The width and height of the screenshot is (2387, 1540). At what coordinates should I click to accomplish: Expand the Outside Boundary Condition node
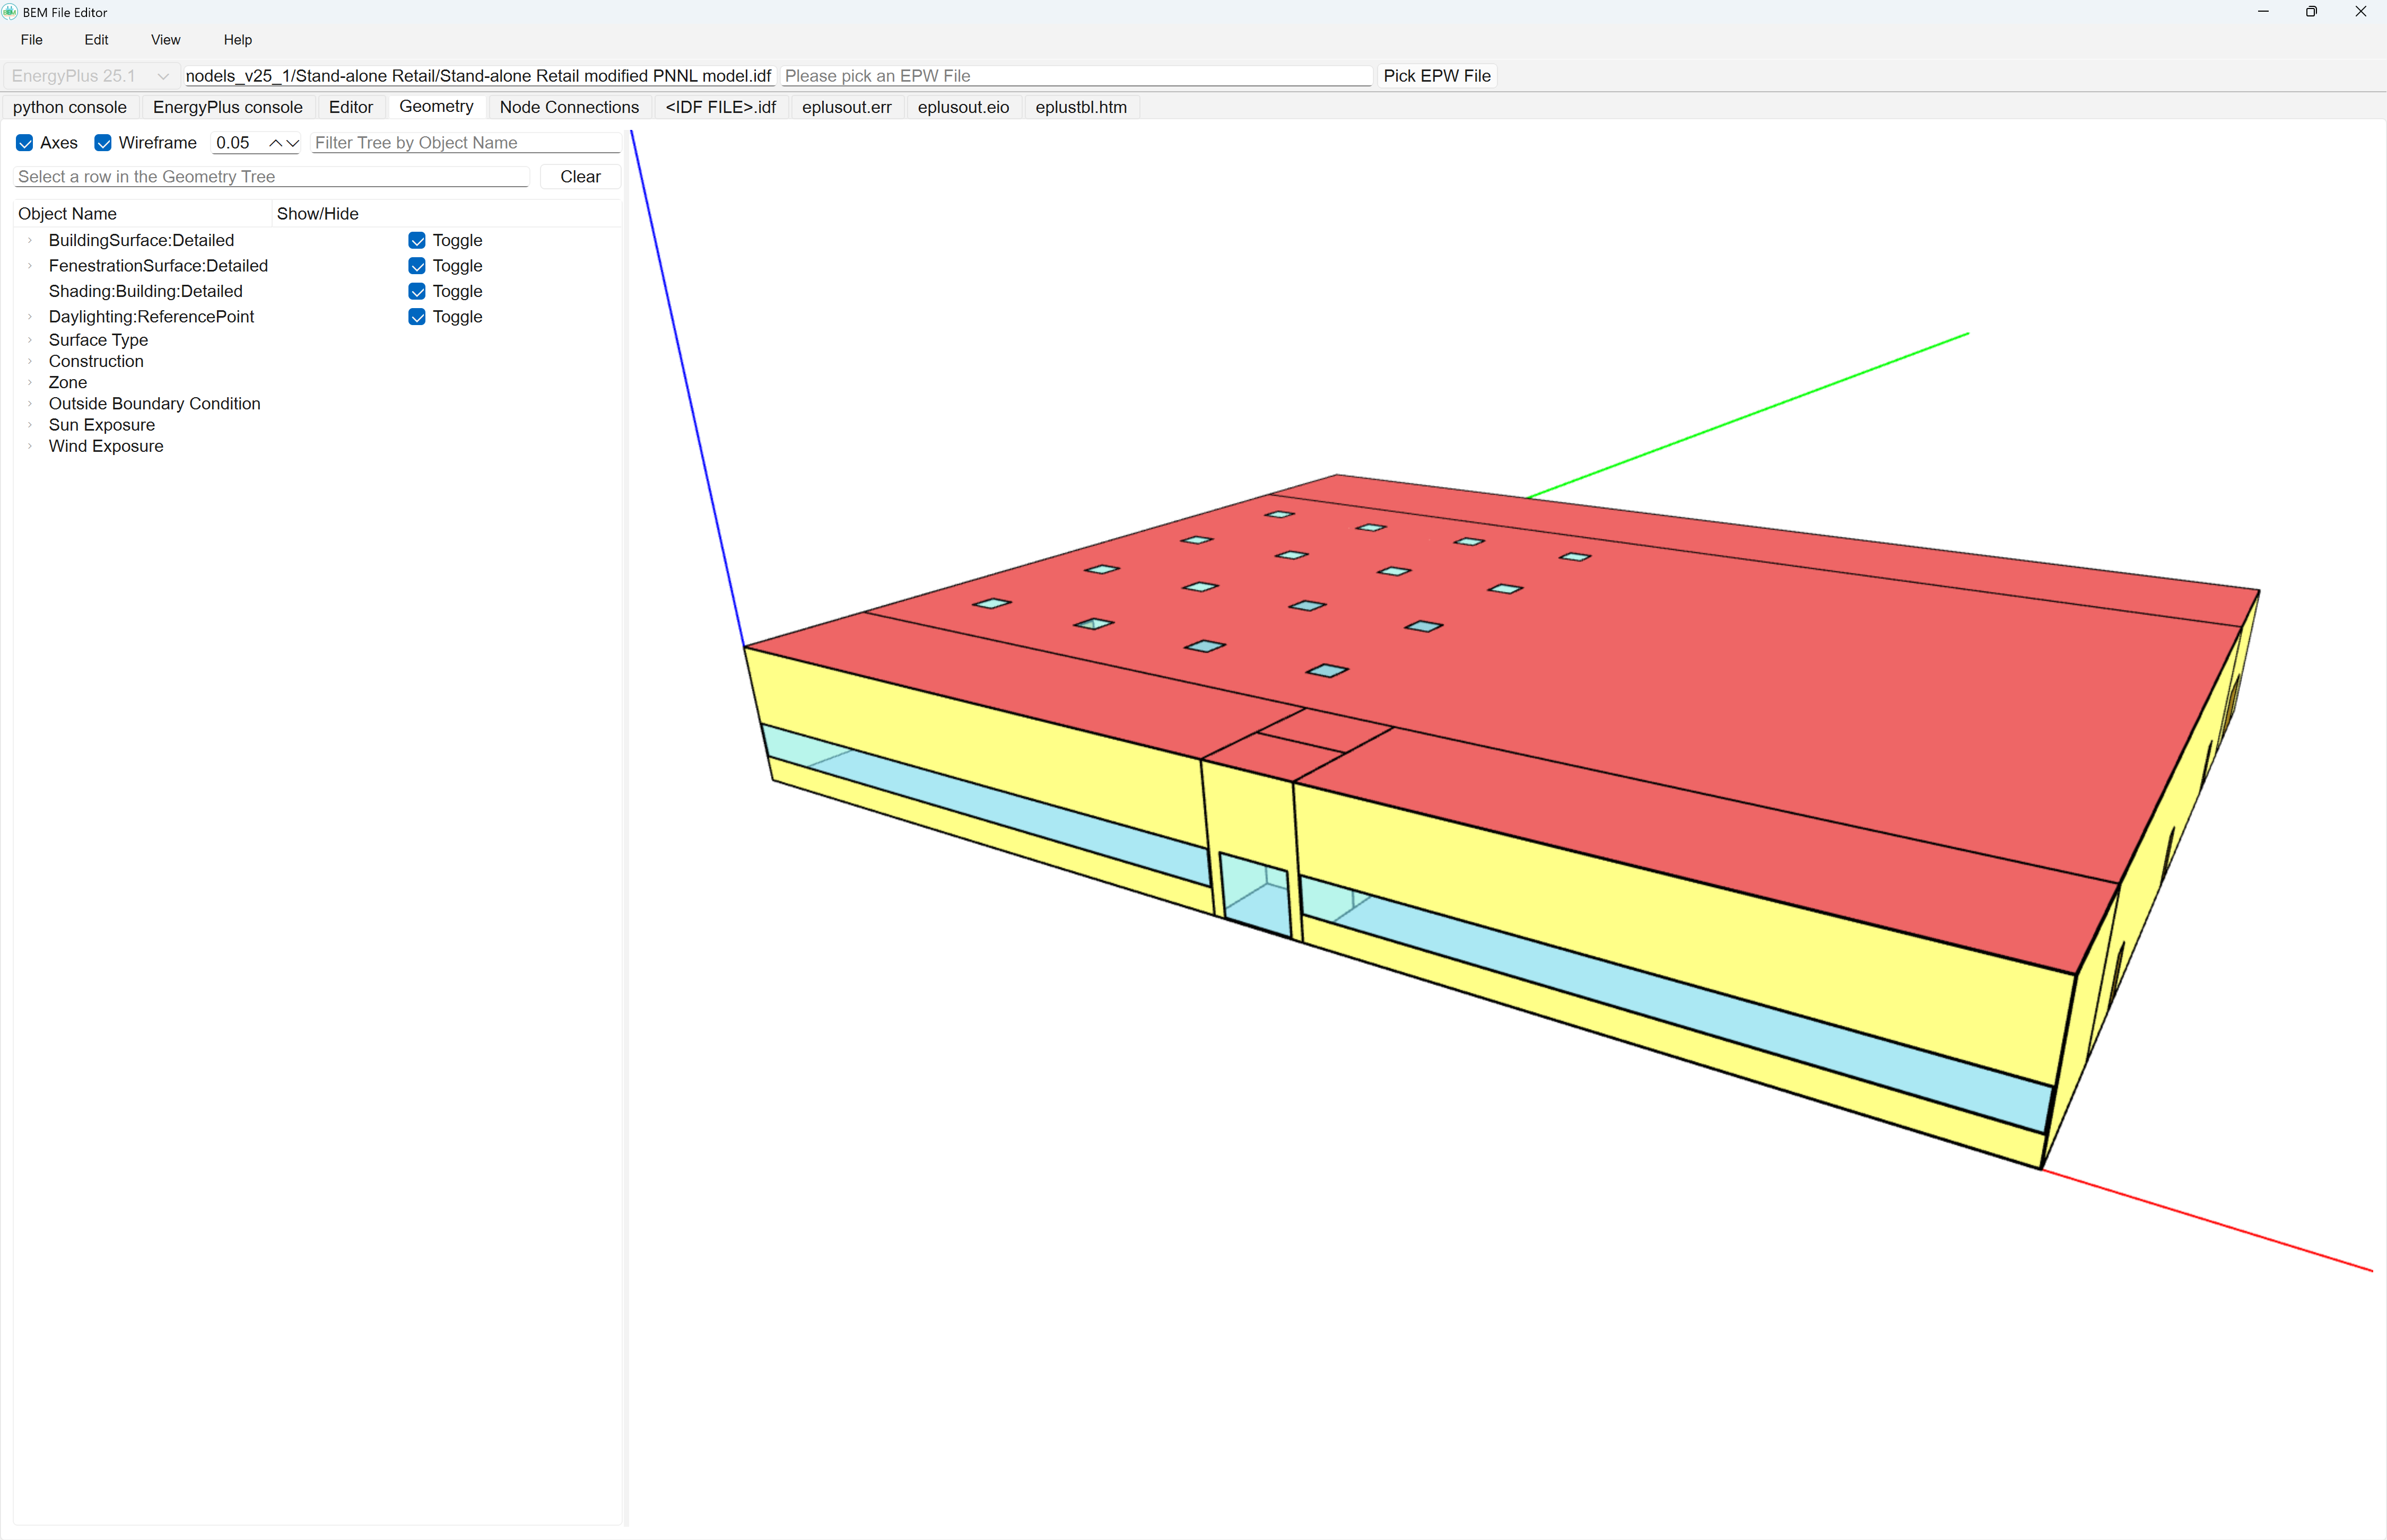point(30,404)
